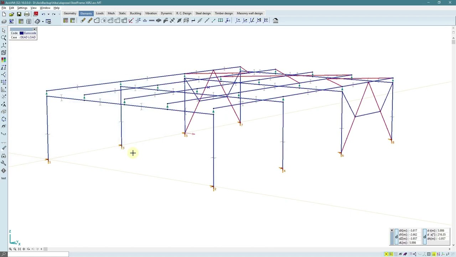Open the View menu

coord(33,8)
